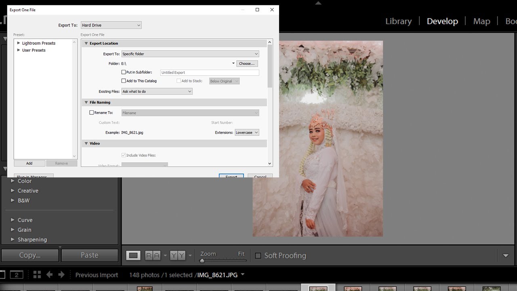
Task: Click the Export button in dialog
Action: click(231, 176)
